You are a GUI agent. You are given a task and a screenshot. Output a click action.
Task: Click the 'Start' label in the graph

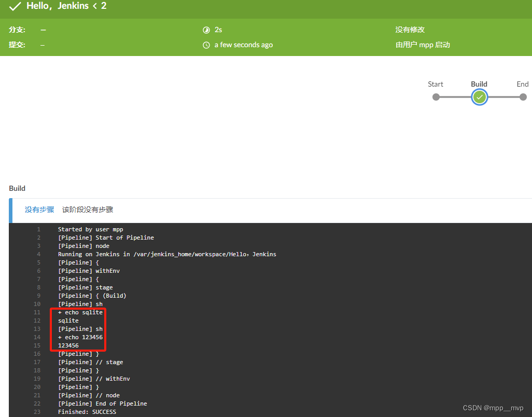pyautogui.click(x=436, y=84)
